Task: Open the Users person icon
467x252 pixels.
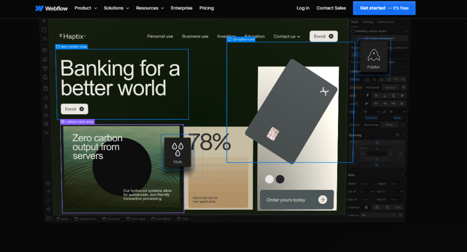Action: 46,106
